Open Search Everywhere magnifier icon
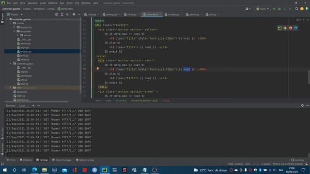Viewport: 310px width, 174px height. point(296,9)
